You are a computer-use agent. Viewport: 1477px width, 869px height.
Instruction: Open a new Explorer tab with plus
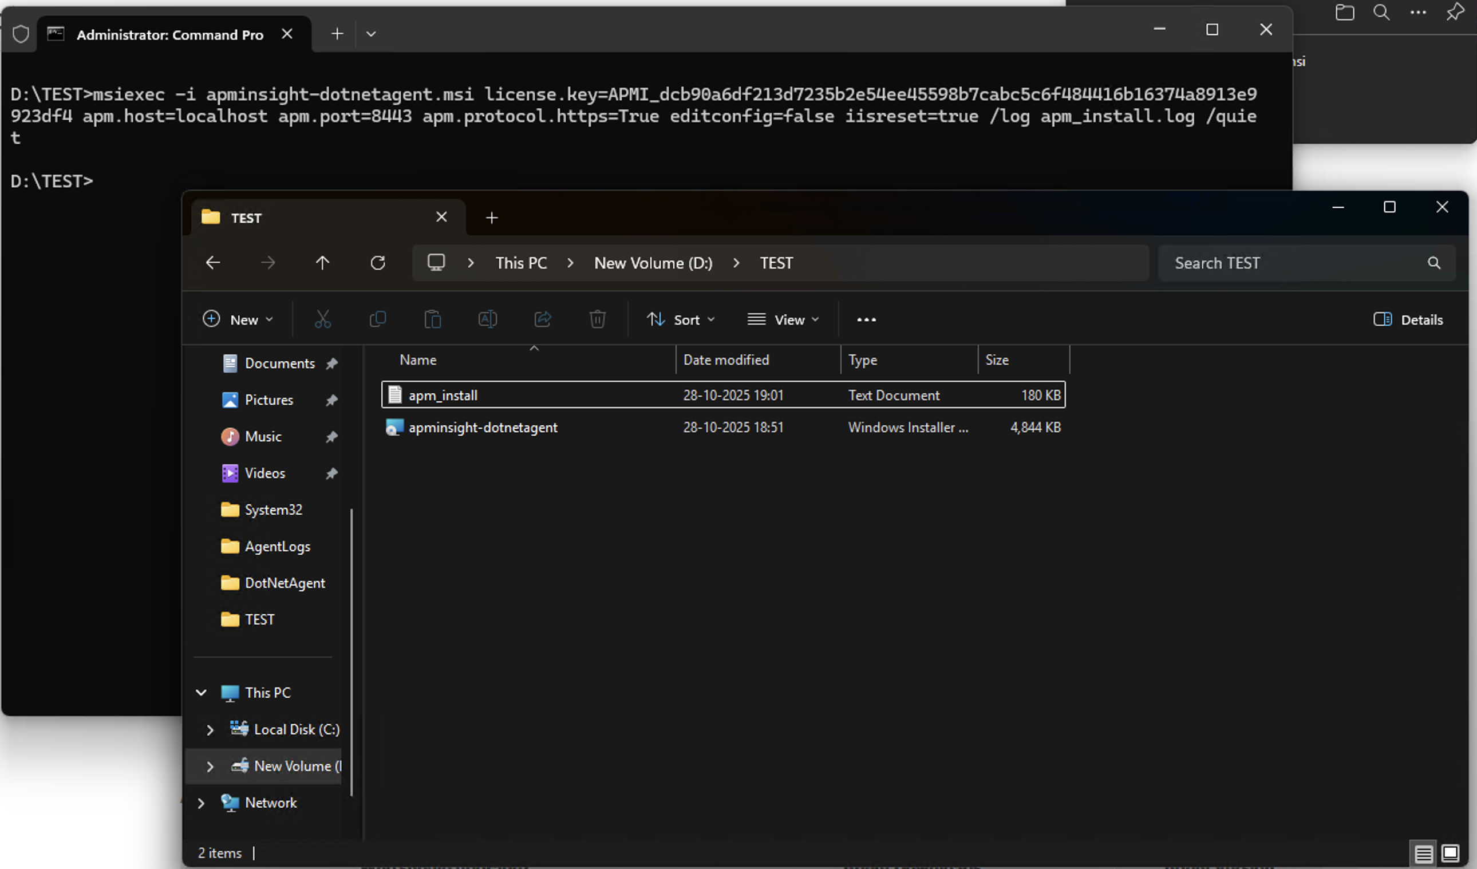[x=492, y=218]
